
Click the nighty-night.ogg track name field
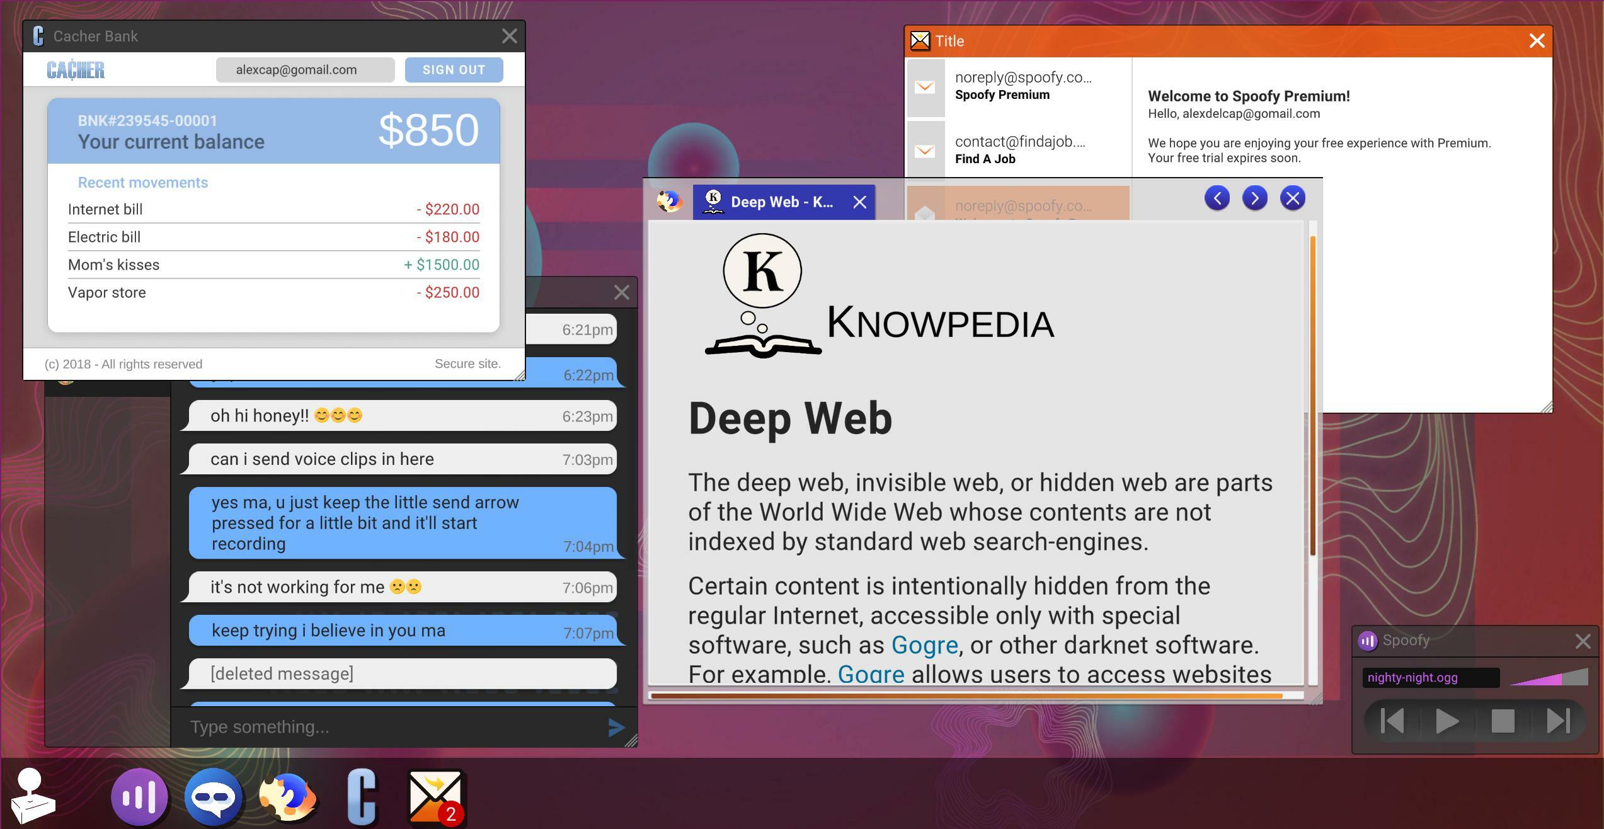[1431, 678]
